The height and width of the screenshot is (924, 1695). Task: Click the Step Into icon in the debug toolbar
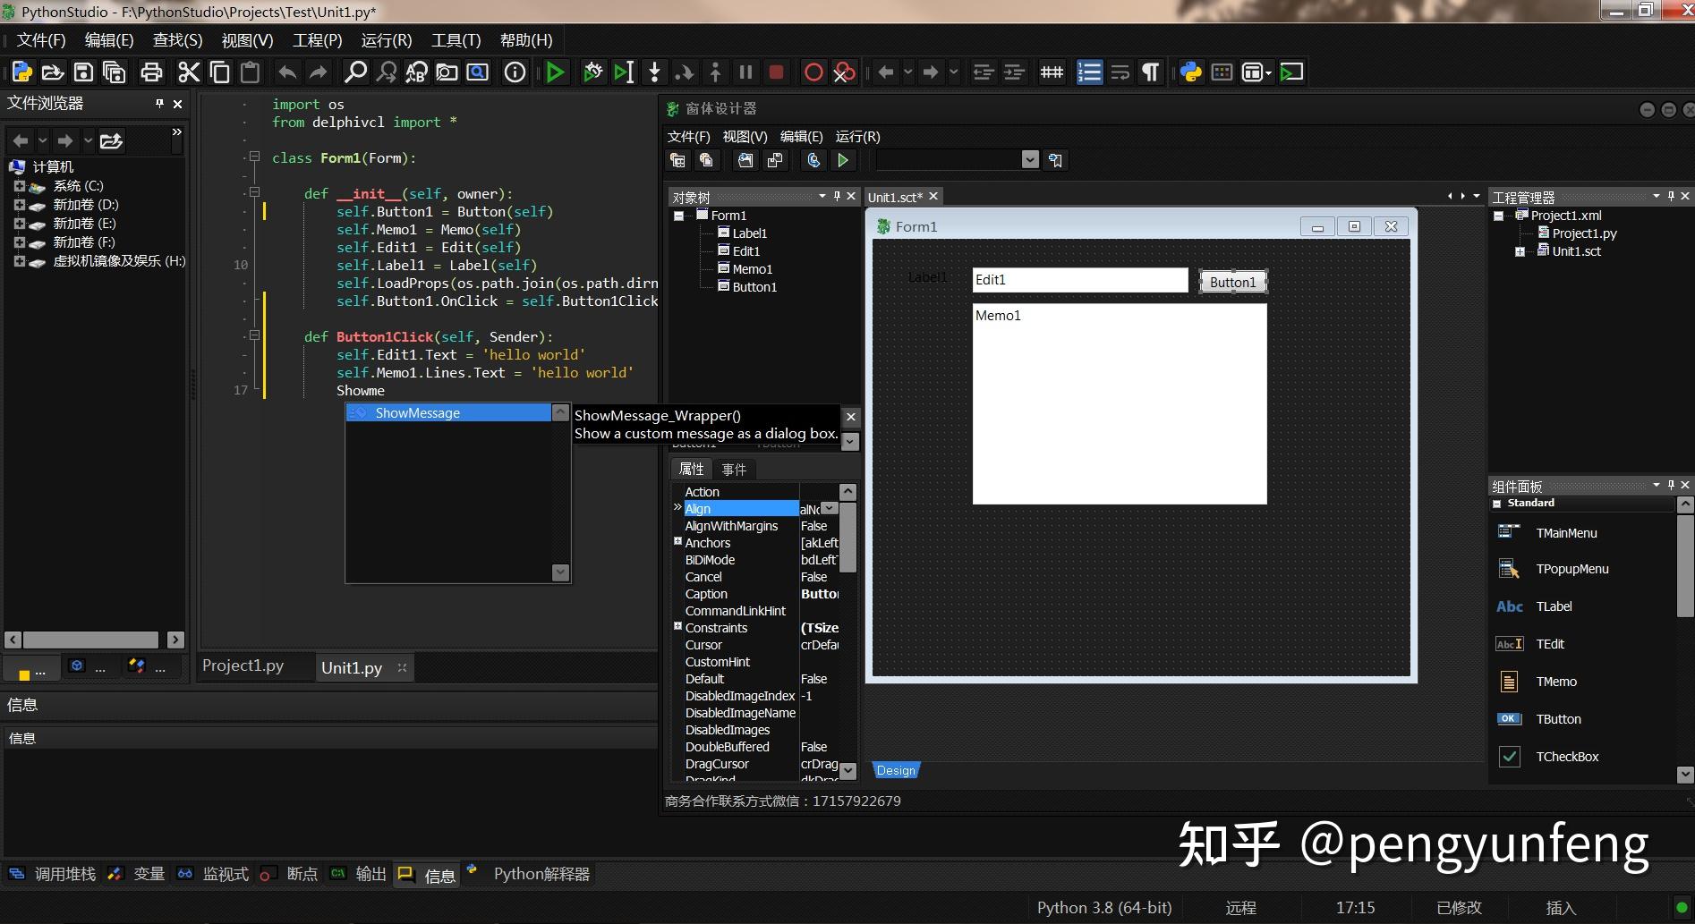[654, 72]
